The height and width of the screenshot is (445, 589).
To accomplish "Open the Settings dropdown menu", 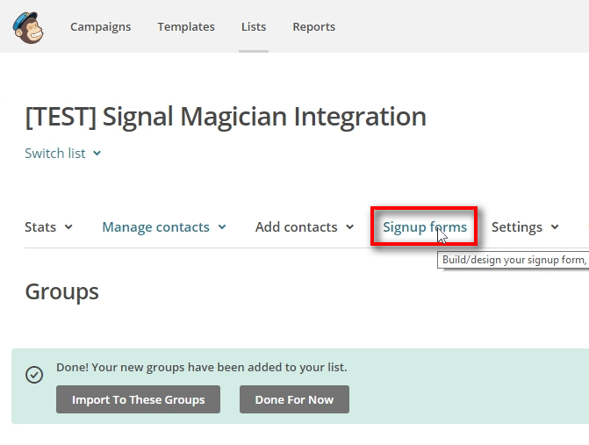I will coord(516,227).
